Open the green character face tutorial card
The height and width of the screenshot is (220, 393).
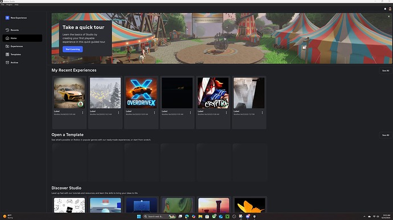tap(177, 205)
